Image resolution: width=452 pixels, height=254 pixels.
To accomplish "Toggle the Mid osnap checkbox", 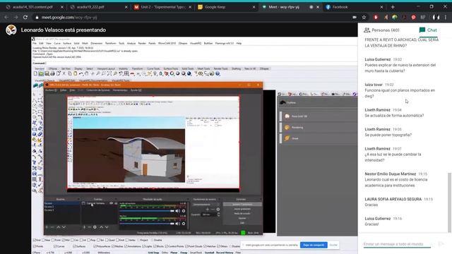I will click(64, 240).
